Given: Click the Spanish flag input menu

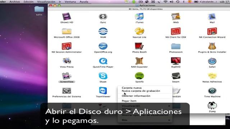Looking at the screenshot, I should coord(190,1).
